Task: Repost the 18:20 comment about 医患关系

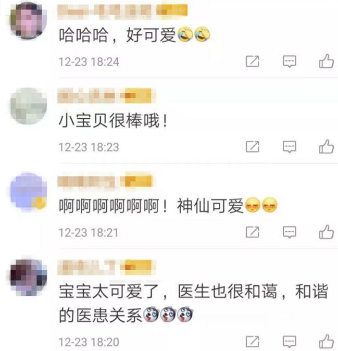Action: [253, 342]
